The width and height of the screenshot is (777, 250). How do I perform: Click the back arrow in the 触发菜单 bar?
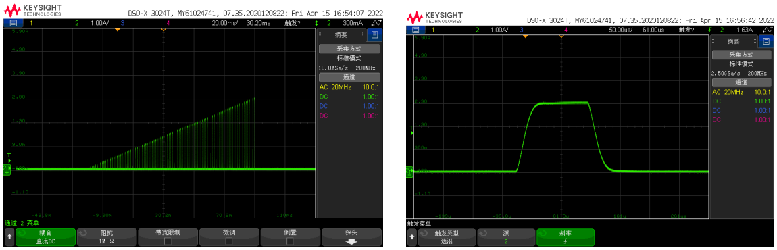tap(411, 237)
